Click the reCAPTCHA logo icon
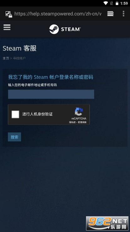The image size is (130, 232). [79, 112]
